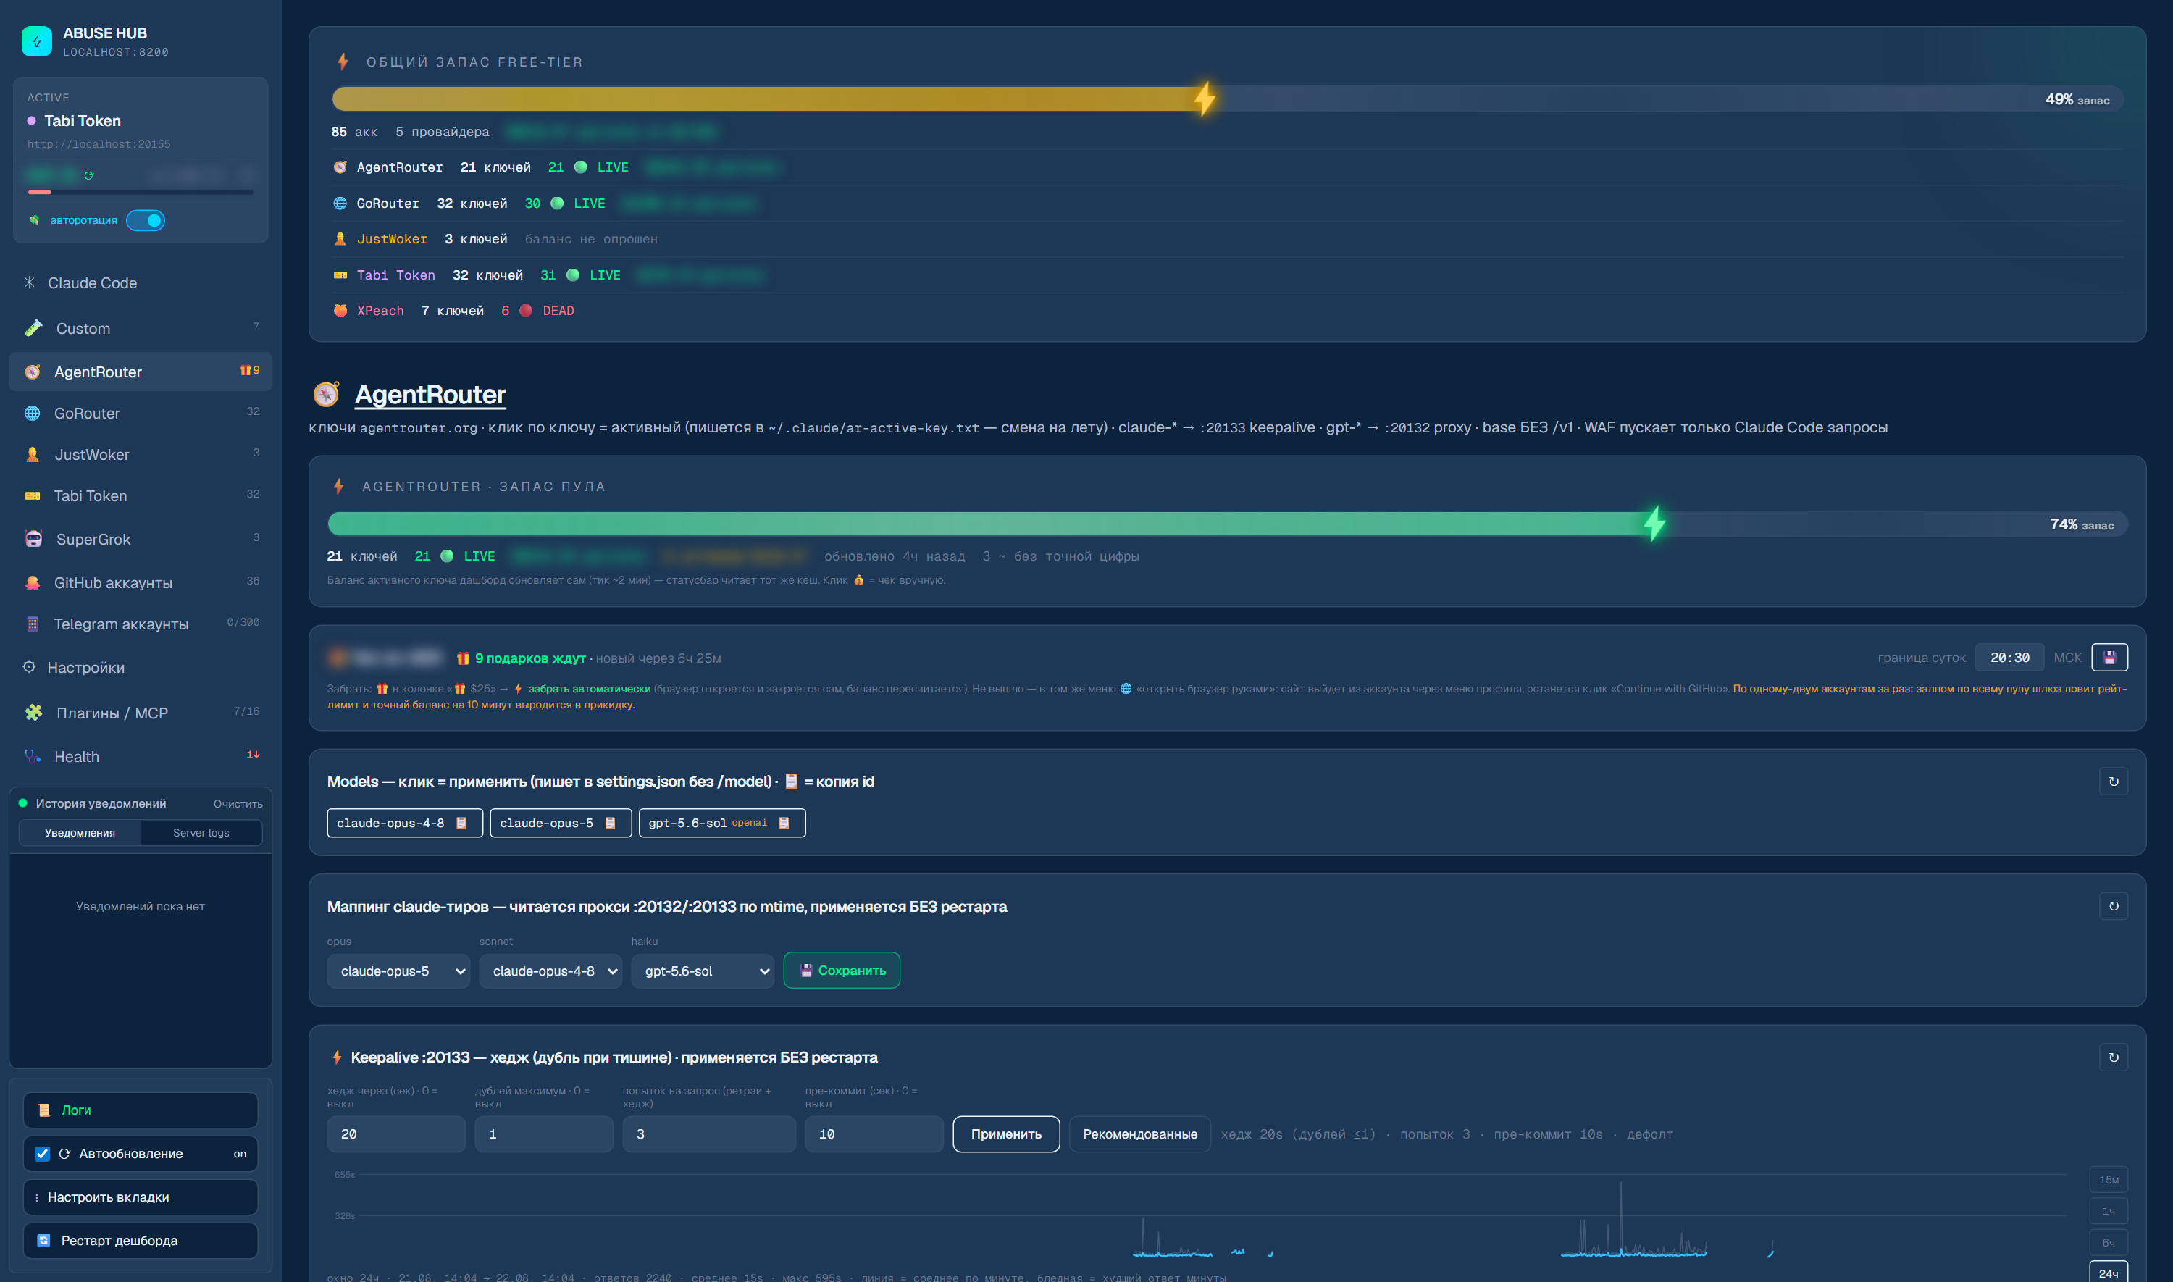Open the Логи button
This screenshot has height=1282, width=2173.
tap(140, 1110)
